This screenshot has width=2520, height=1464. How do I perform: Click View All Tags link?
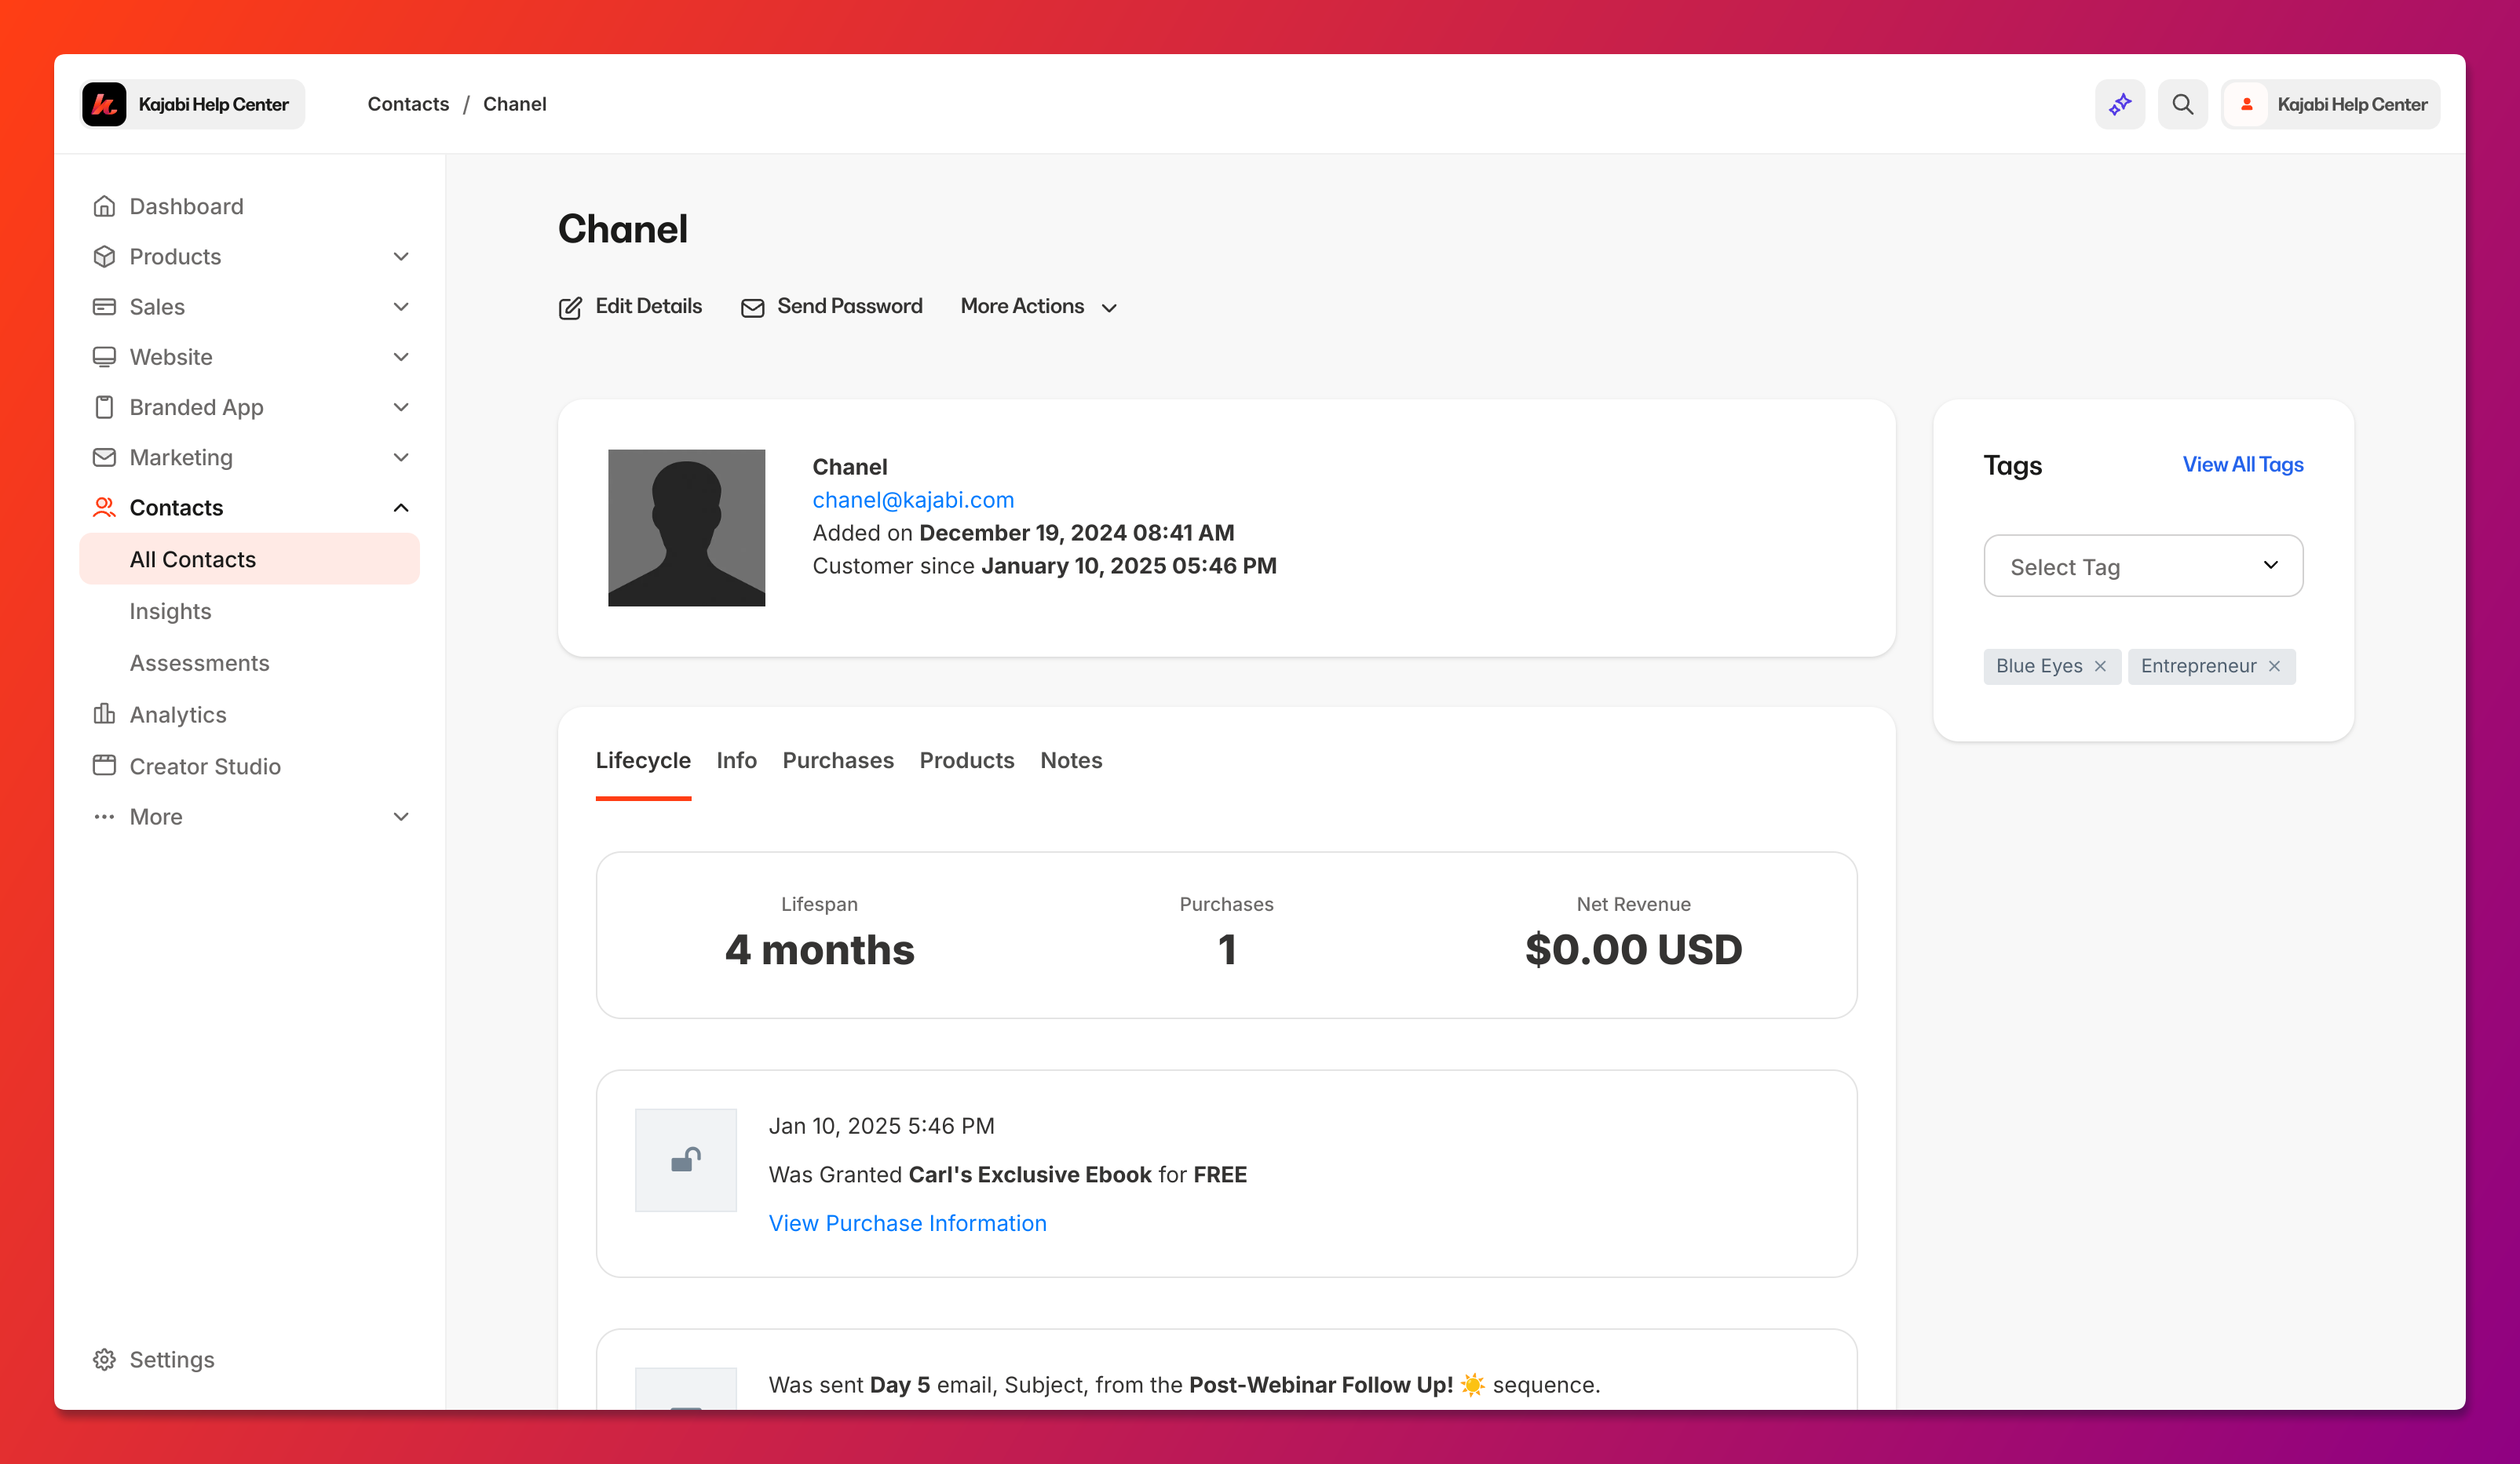click(2243, 464)
